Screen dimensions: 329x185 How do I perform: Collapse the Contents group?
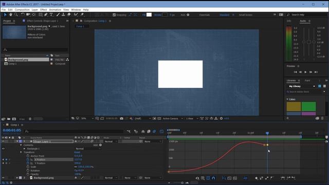point(21,145)
